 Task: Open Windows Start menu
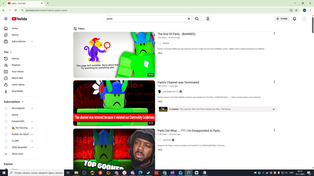4,173
